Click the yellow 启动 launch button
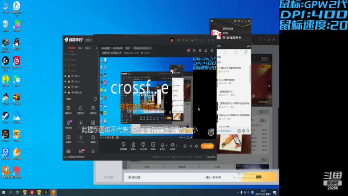 259,177
